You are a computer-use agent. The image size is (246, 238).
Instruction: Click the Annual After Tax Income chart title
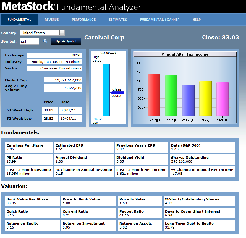pyautogui.click(x=185, y=54)
